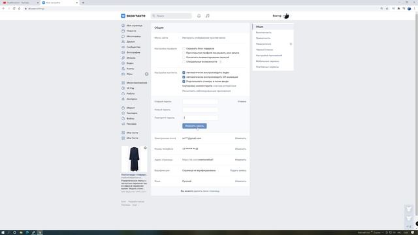The width and height of the screenshot is (418, 235).
Task: Click Изменить for the email address row
Action: tap(240, 138)
